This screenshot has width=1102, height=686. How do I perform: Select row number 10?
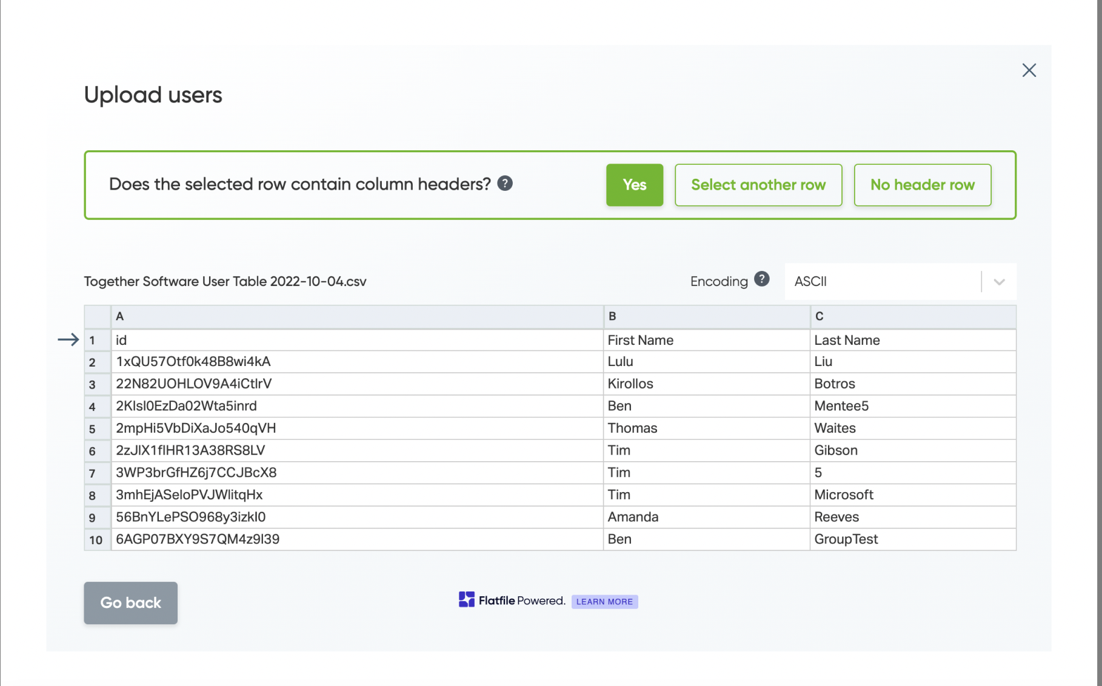tap(97, 540)
